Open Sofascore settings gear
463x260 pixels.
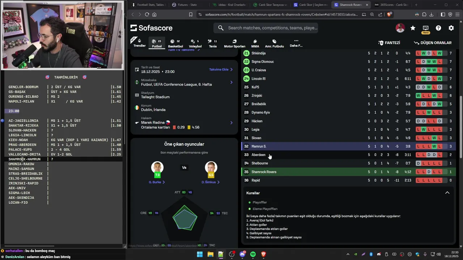451,28
